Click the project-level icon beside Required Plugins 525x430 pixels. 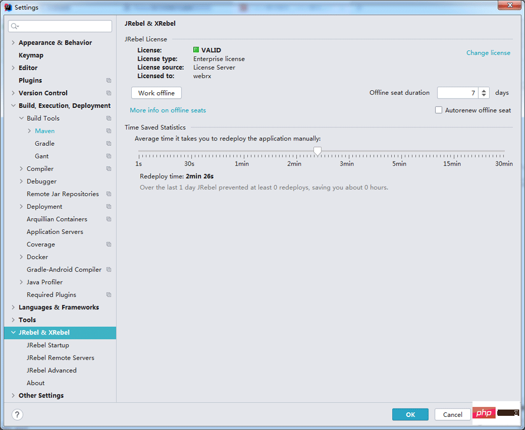(x=109, y=295)
